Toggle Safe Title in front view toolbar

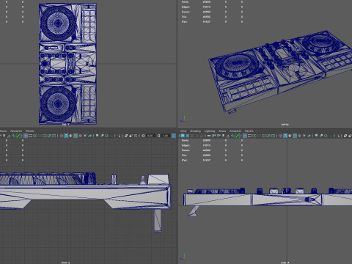pos(54,136)
